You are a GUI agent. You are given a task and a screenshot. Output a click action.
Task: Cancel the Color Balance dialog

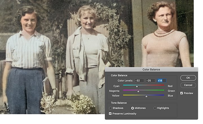(x=188, y=85)
